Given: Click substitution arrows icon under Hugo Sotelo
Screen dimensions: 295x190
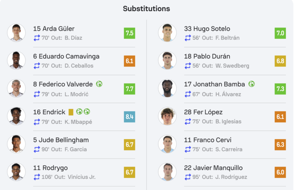Looking at the screenshot, I should (x=187, y=38).
